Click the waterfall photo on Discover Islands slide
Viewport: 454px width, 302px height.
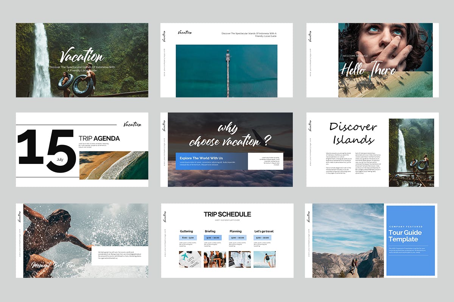pyautogui.click(x=411, y=152)
